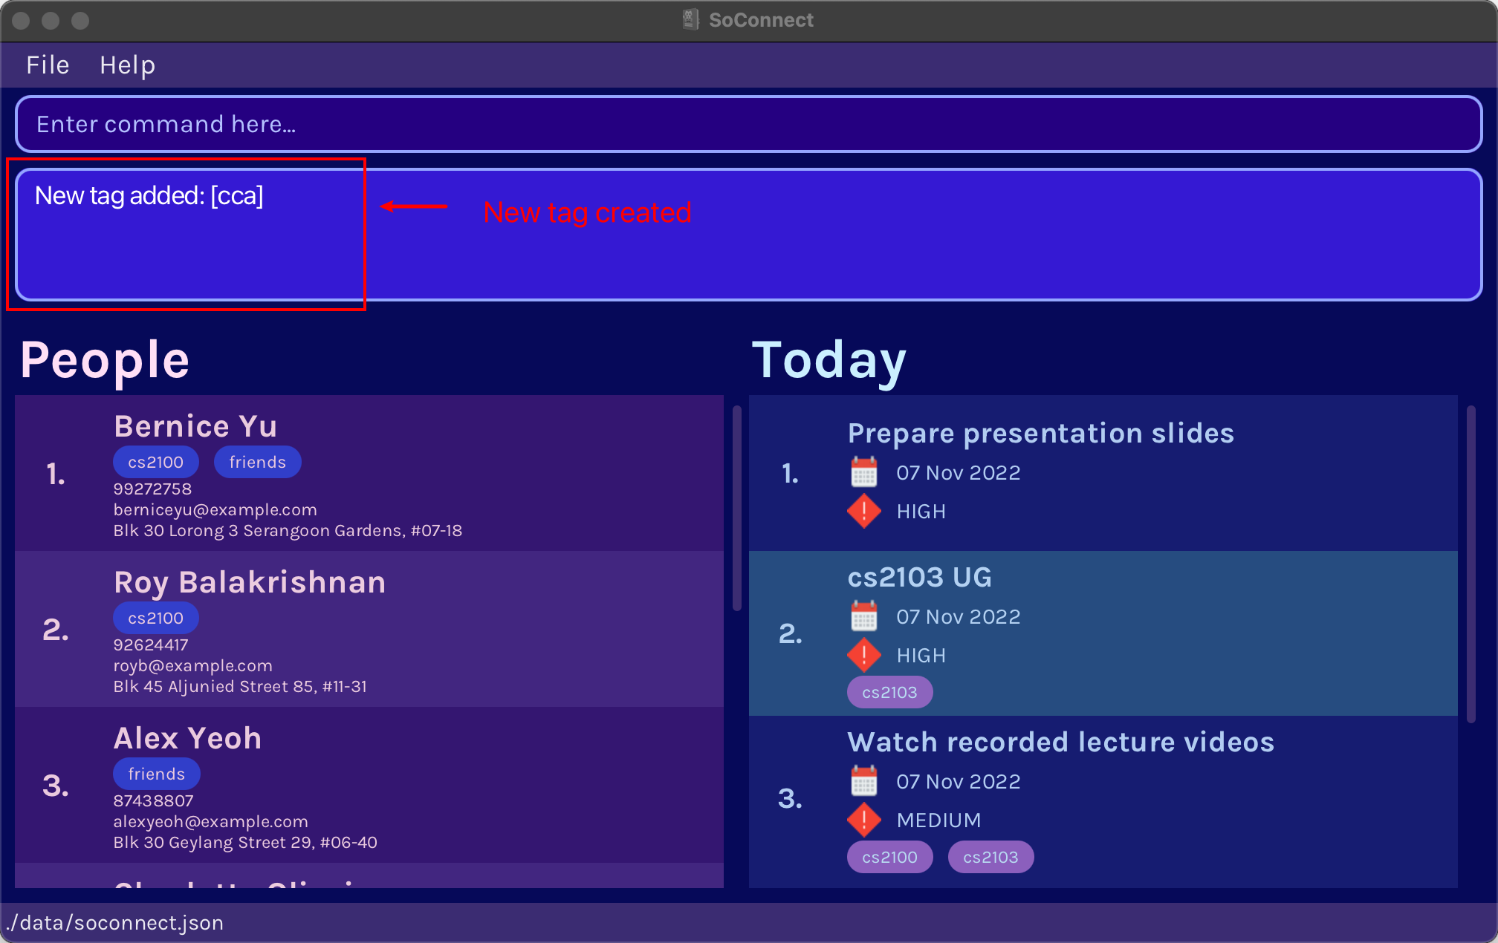Click the window close button
The width and height of the screenshot is (1498, 943).
pos(21,20)
